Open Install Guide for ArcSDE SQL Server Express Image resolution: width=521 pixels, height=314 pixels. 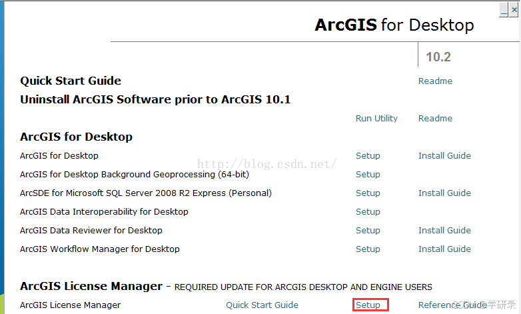(444, 193)
